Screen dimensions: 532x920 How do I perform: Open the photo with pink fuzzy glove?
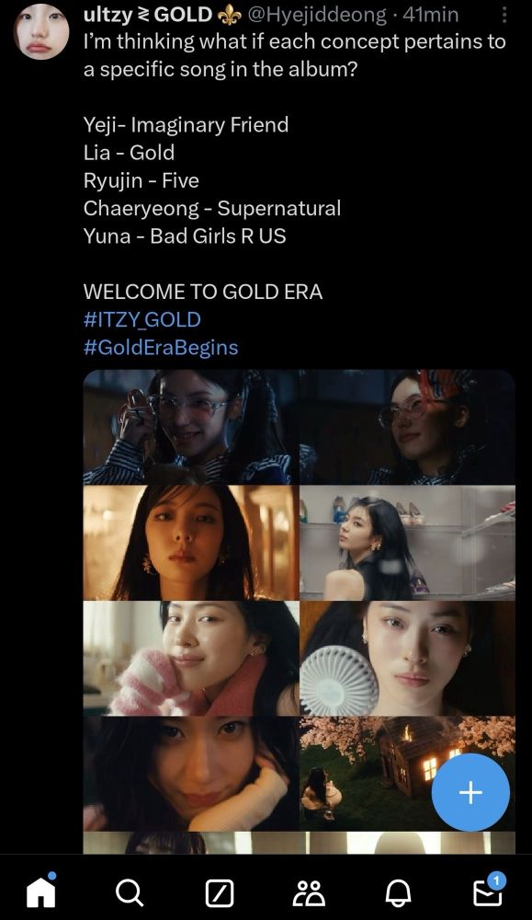click(x=191, y=659)
